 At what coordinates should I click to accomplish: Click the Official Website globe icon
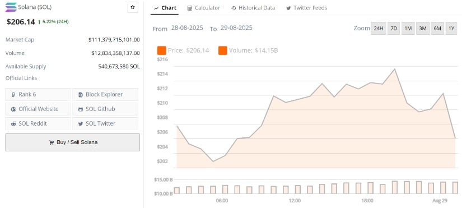tap(13, 109)
